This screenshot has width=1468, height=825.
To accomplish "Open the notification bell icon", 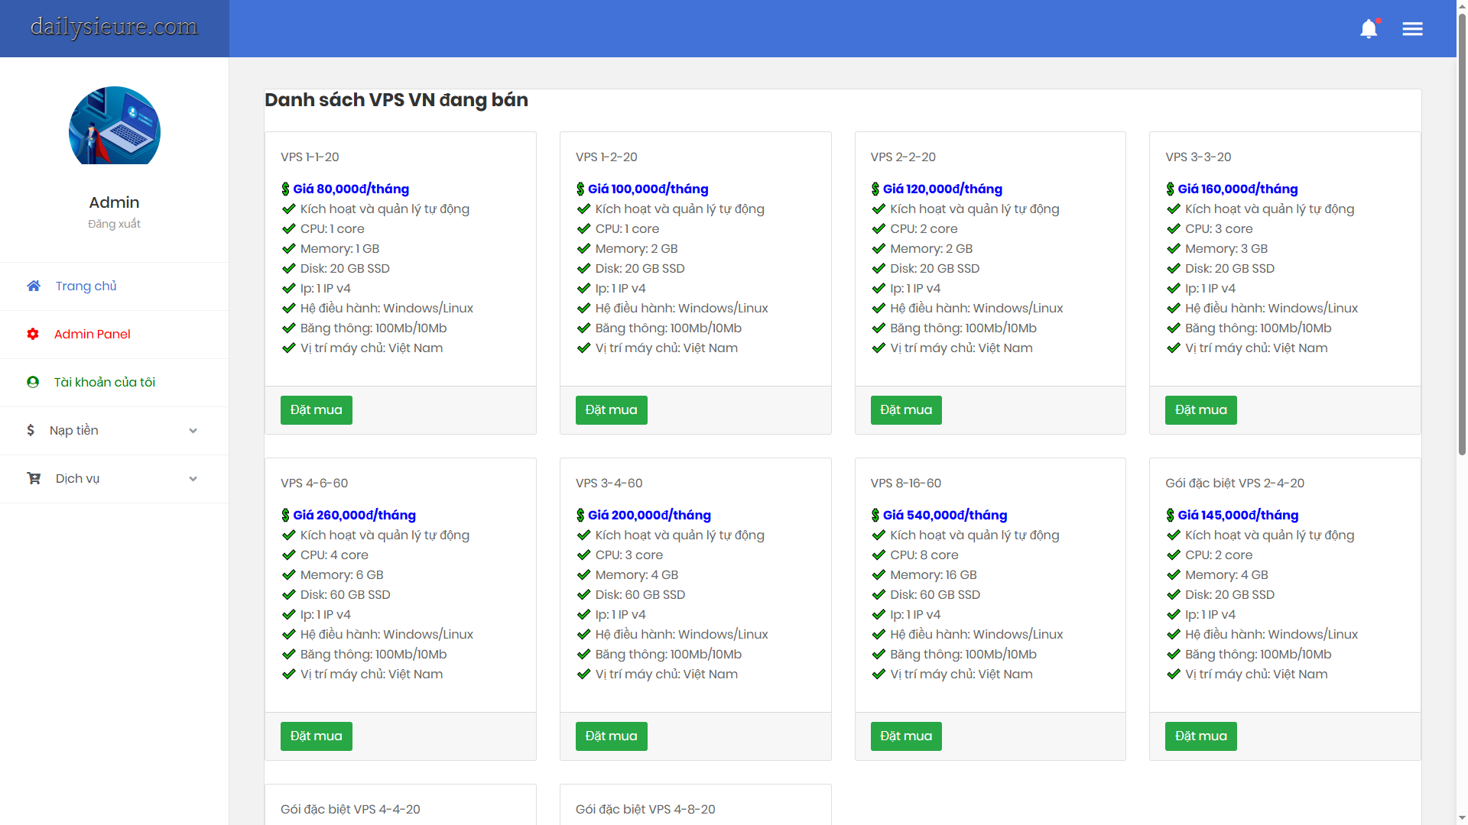I will 1368,29.
